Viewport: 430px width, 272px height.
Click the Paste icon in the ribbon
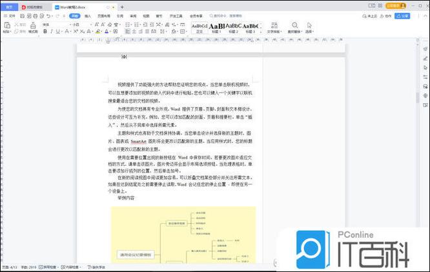[x=7, y=25]
